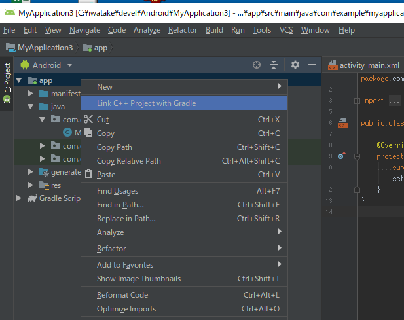Click the class icon under java package
Viewport: 404px width, 320px height.
[x=67, y=132]
